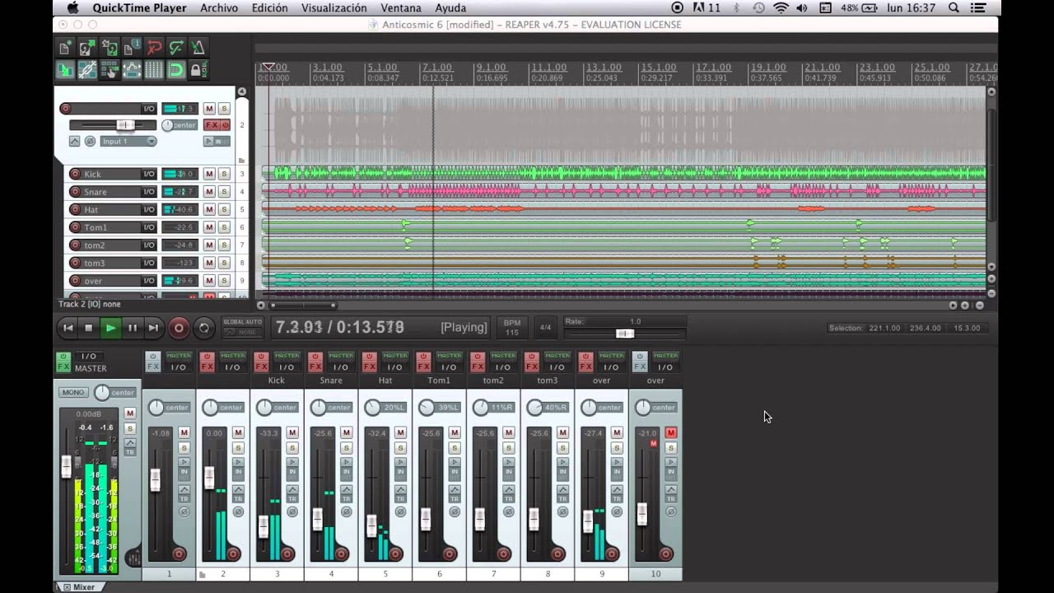Solo the over track in track panel
Viewport: 1054px width, 593px height.
pos(223,281)
